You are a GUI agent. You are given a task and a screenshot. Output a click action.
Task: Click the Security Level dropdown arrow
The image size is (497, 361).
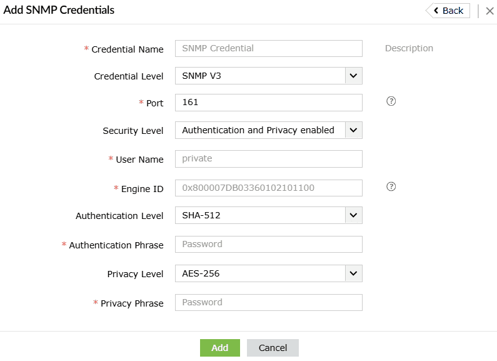[353, 130]
